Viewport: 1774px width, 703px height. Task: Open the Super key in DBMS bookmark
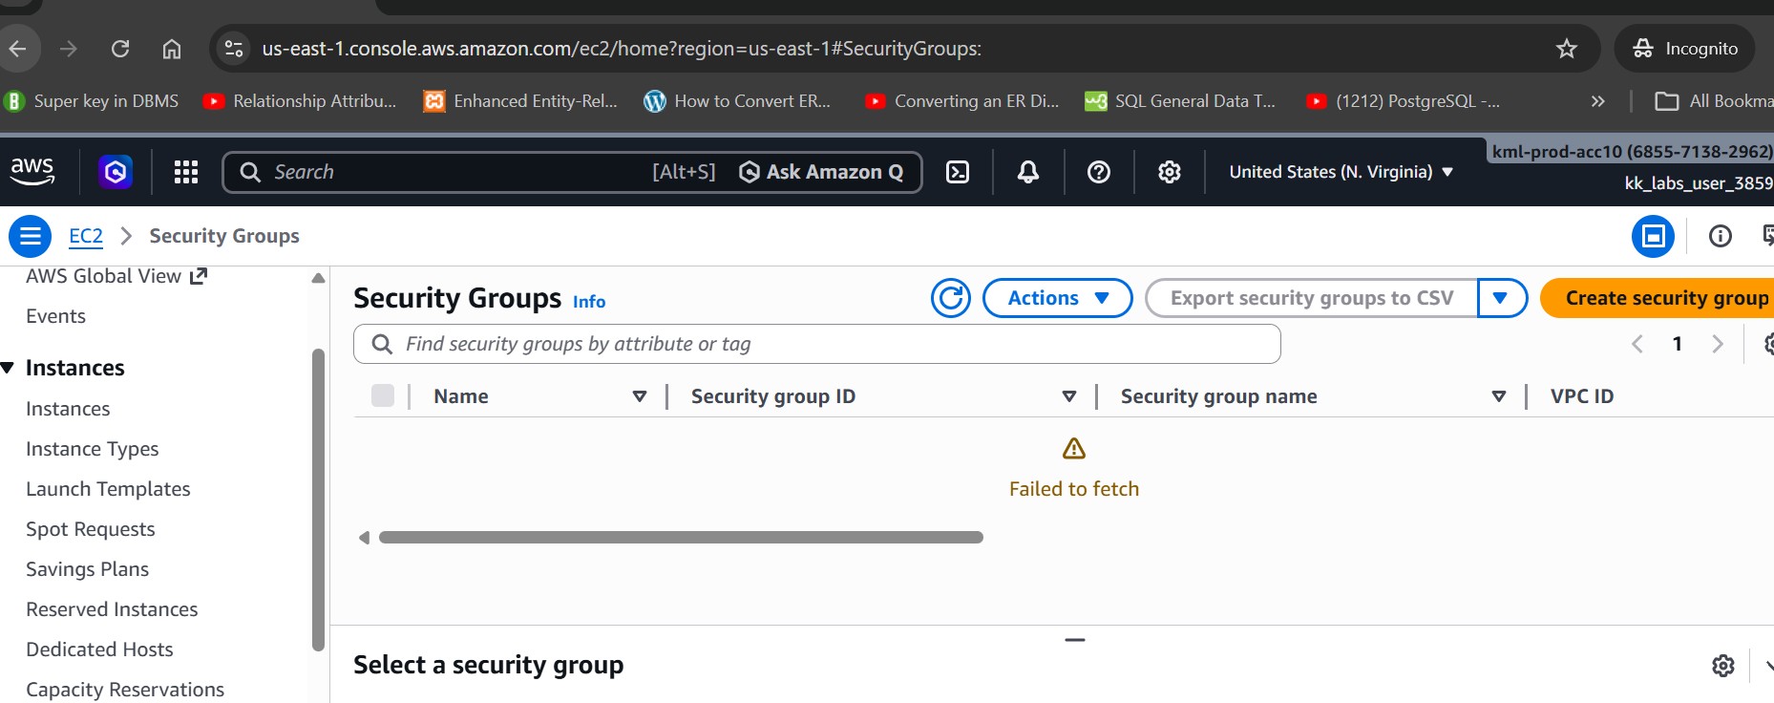point(92,101)
